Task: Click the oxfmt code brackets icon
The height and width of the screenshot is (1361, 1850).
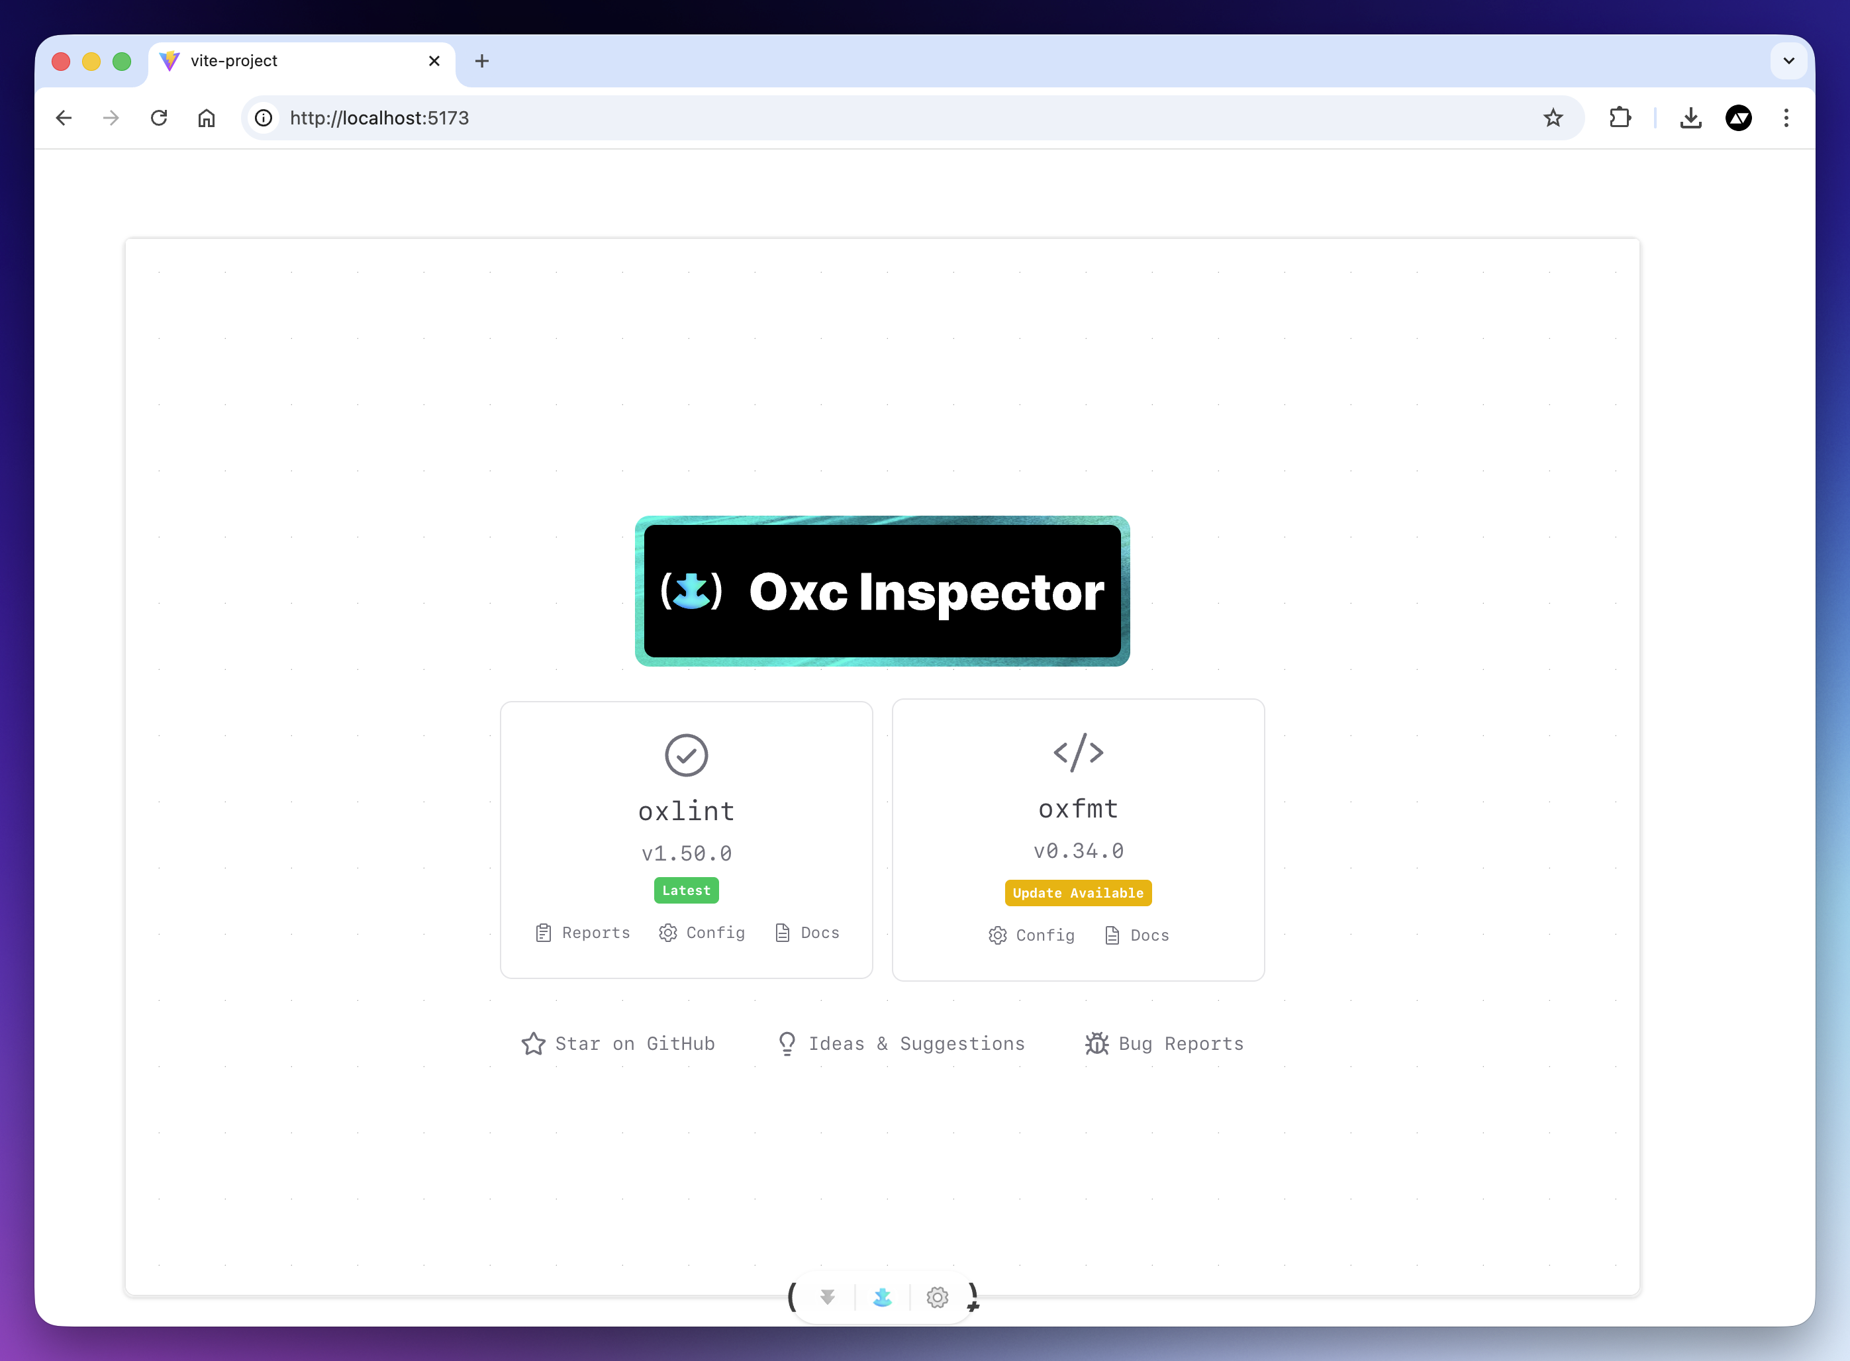Action: [1078, 752]
